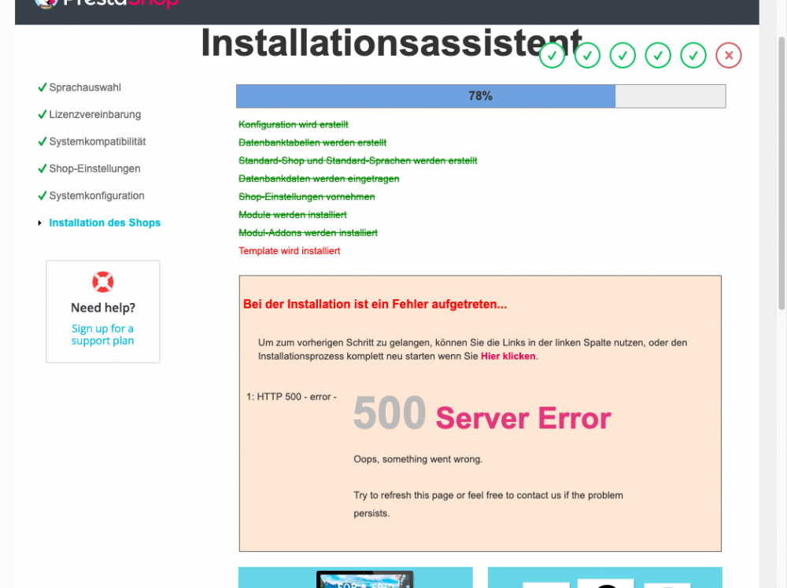This screenshot has width=787, height=588.
Task: Click the green check next to Shop-Einstellungen
Action: (x=42, y=168)
